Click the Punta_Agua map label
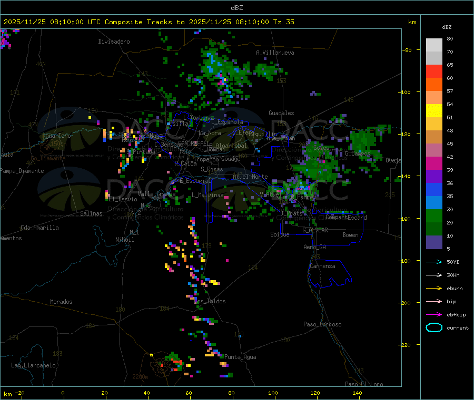The height and width of the screenshot is (400, 474). (x=240, y=357)
